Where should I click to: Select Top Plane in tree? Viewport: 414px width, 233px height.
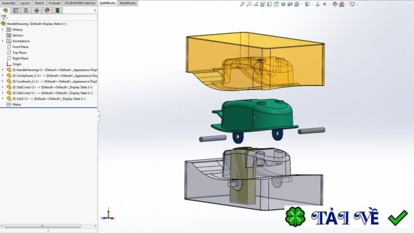click(x=20, y=53)
